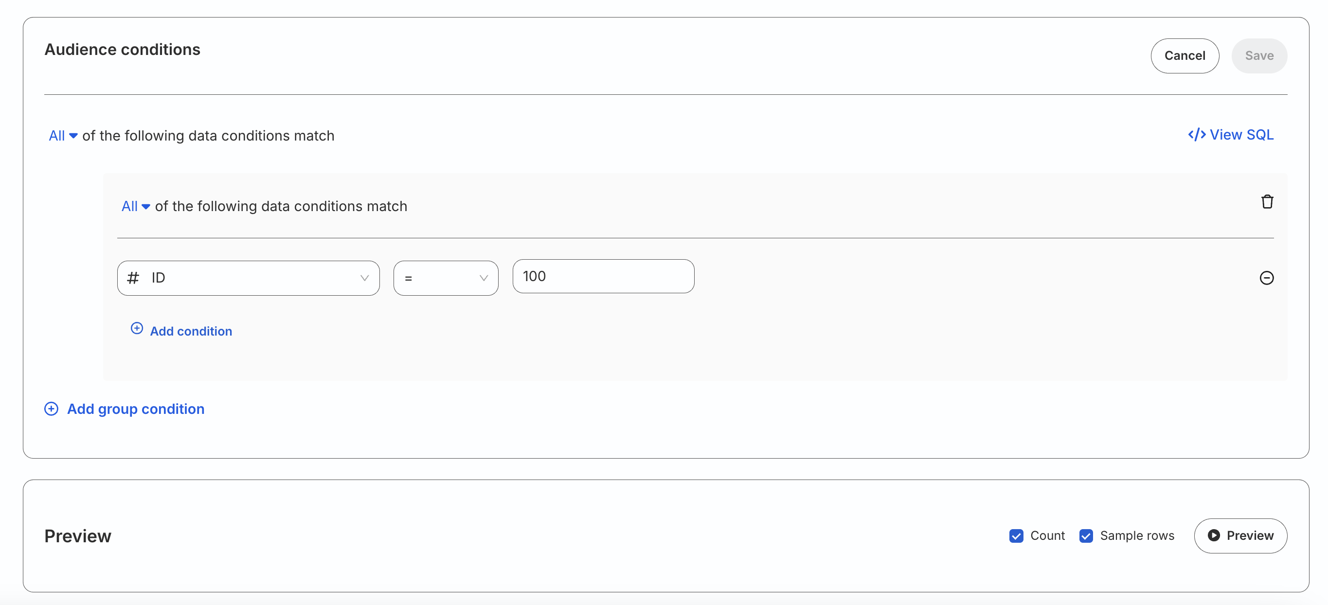Click the hash icon in ID field

click(133, 278)
